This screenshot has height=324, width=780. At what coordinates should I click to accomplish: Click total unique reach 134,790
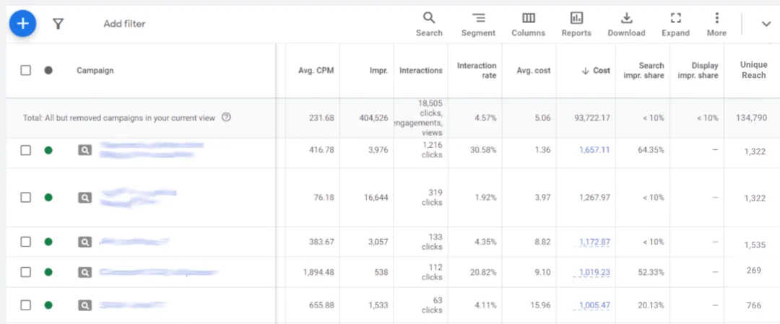tap(752, 118)
